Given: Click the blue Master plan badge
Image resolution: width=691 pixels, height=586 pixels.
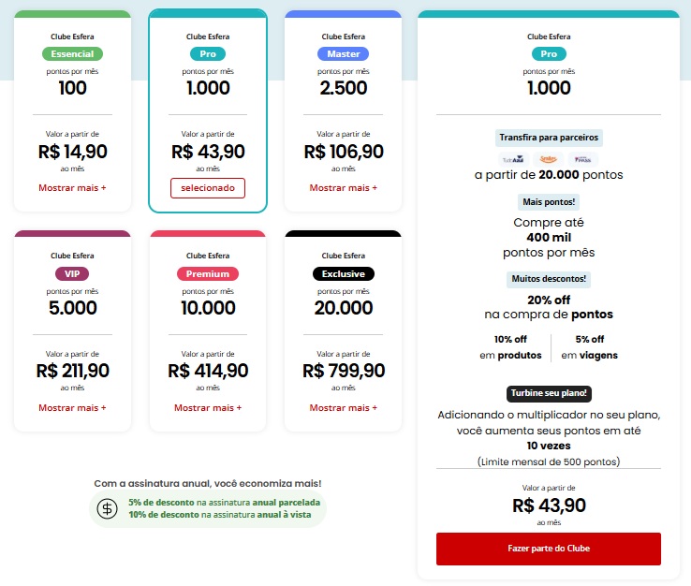Looking at the screenshot, I should pyautogui.click(x=343, y=54).
